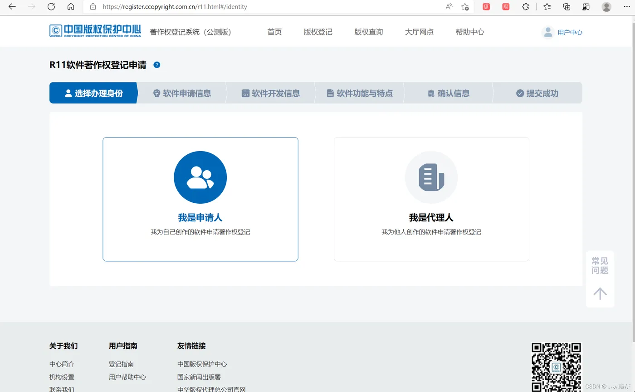Choose the 我是代理人 card

coord(431,199)
